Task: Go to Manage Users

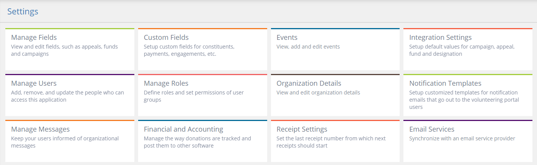Action: click(70, 95)
